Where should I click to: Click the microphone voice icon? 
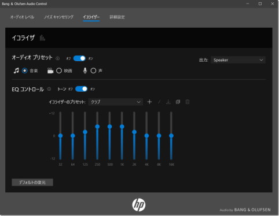point(85,70)
